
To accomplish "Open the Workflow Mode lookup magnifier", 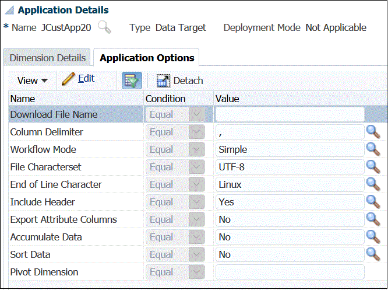I will (373, 149).
